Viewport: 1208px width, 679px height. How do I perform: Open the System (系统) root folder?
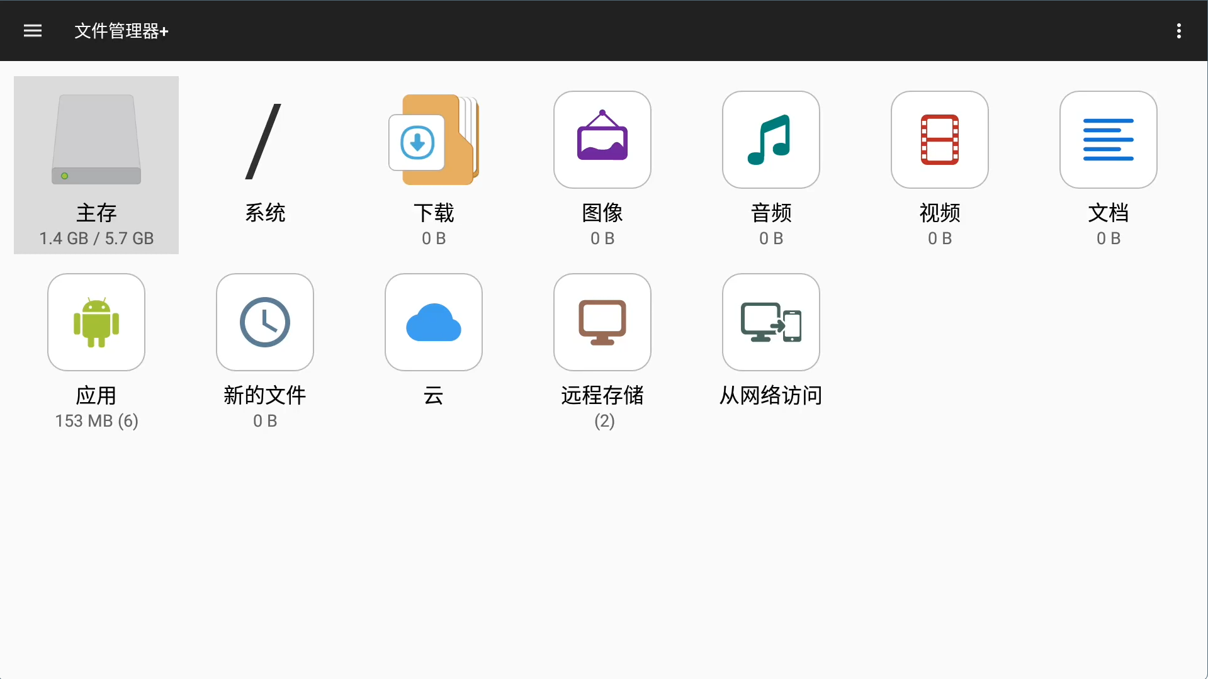coord(264,141)
